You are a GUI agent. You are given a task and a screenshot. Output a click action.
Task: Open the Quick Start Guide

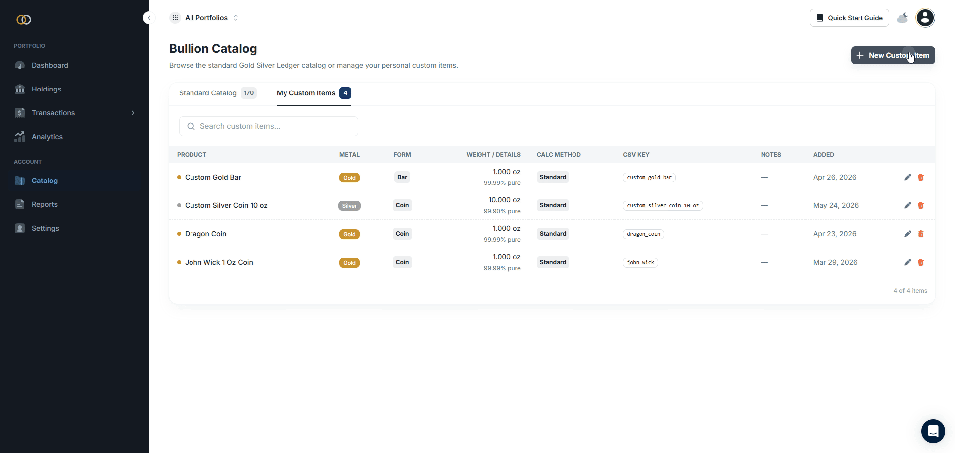tap(850, 18)
